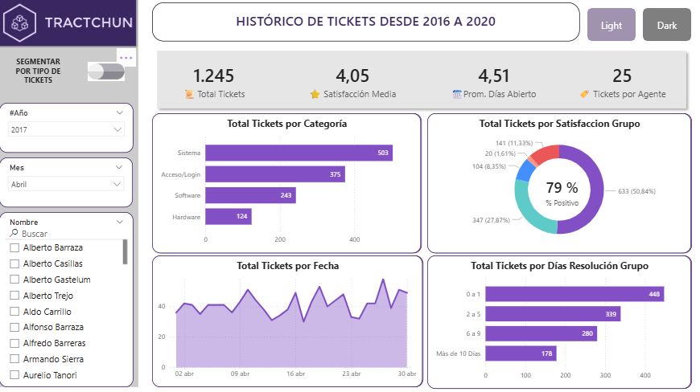Collapse the Mes slicer header chevron
700x392 pixels.
[119, 168]
